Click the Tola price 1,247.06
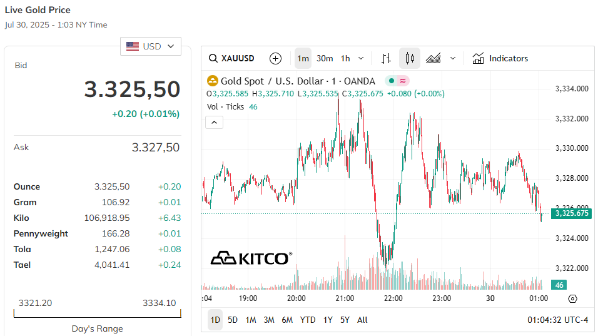 point(112,249)
